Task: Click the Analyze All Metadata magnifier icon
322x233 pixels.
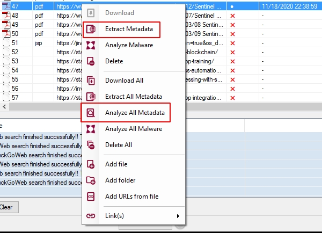Action: 91,113
